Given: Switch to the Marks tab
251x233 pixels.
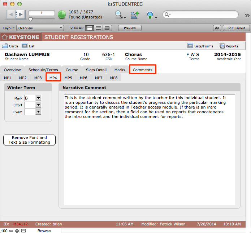Looking at the screenshot, I should coord(120,70).
